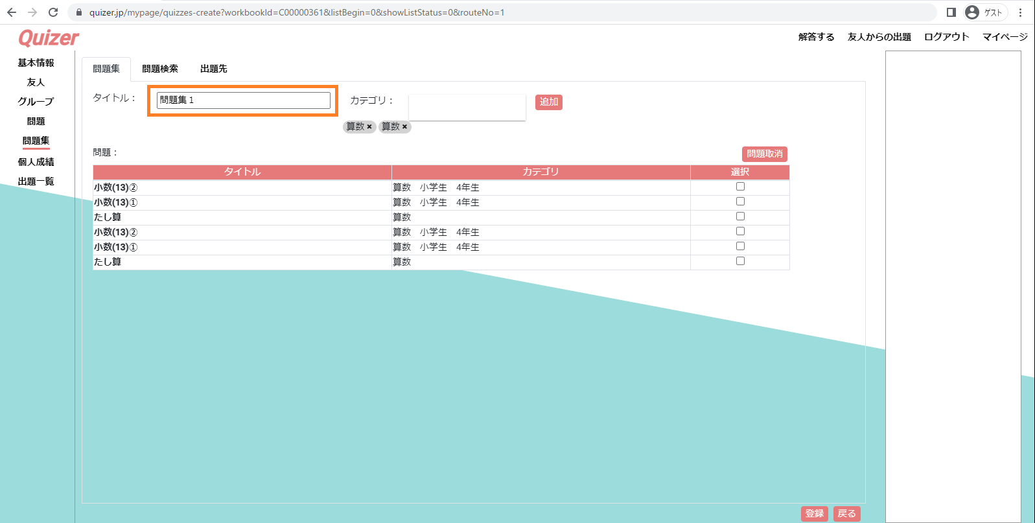The width and height of the screenshot is (1035, 523).
Task: Reload the page with browser refresh icon
Action: tap(53, 12)
